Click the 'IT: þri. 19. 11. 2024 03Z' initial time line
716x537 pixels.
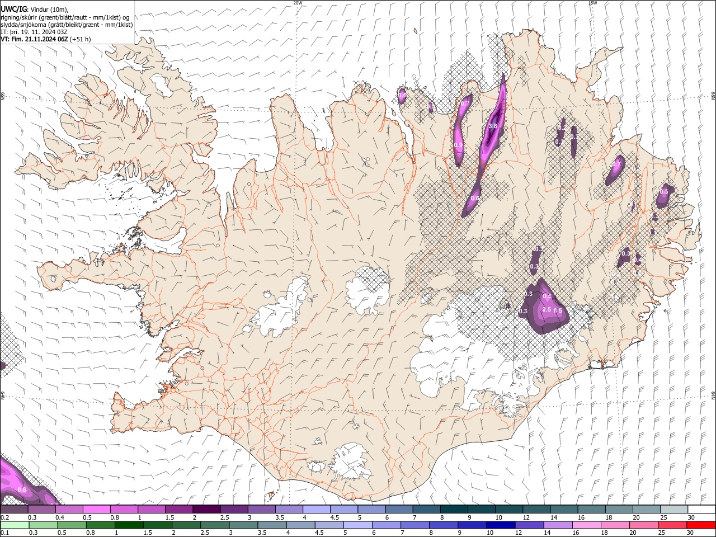point(34,32)
